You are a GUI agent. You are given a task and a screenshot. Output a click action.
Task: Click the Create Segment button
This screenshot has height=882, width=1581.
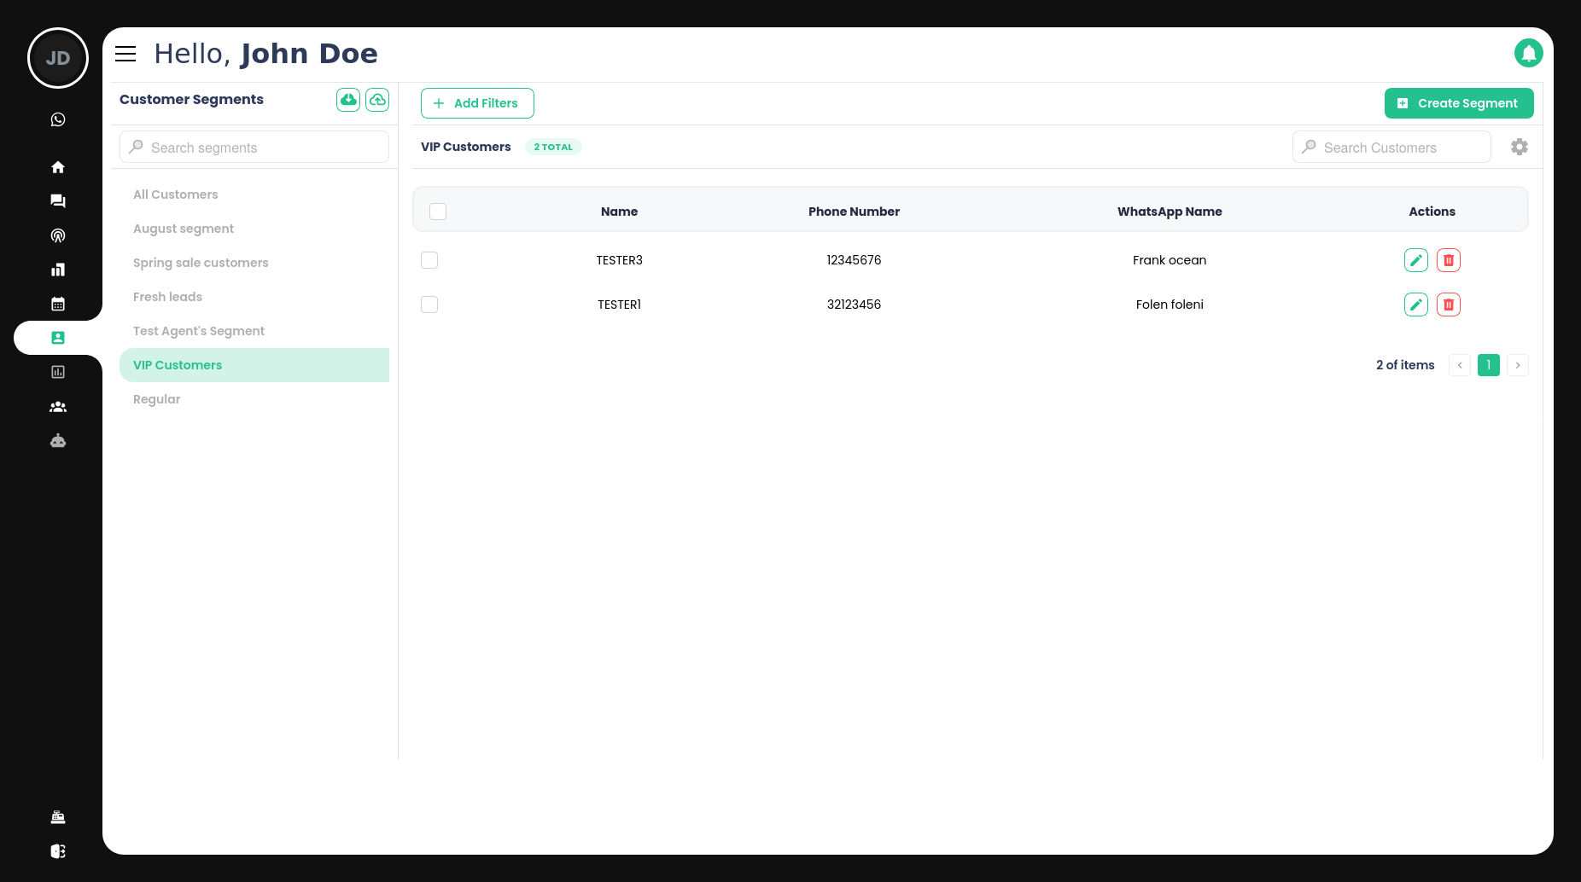(x=1459, y=102)
